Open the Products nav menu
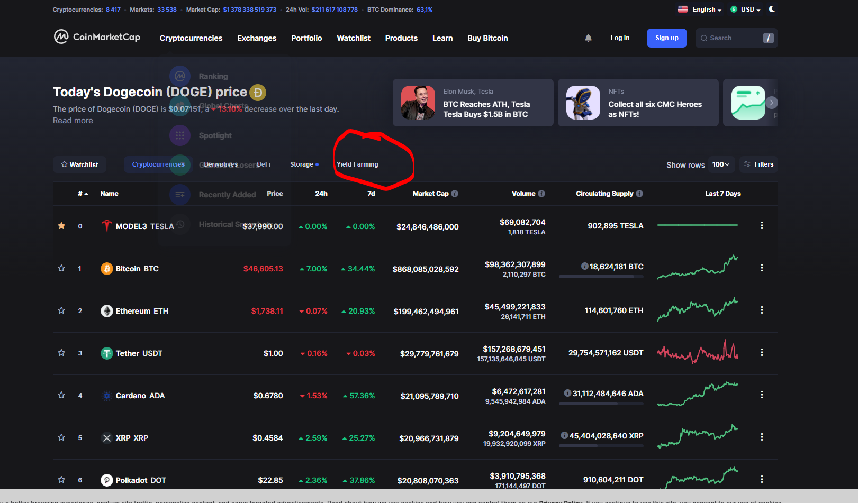This screenshot has height=503, width=858. pos(401,38)
